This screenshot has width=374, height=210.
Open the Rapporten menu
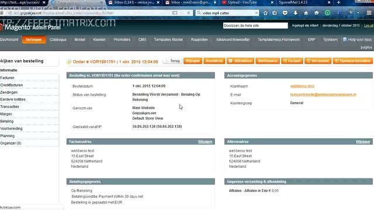199,40
